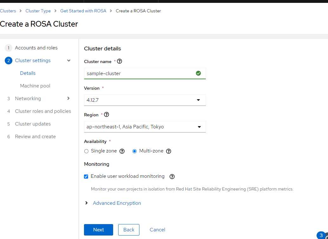Focus the Cluster name input field

pyautogui.click(x=145, y=74)
